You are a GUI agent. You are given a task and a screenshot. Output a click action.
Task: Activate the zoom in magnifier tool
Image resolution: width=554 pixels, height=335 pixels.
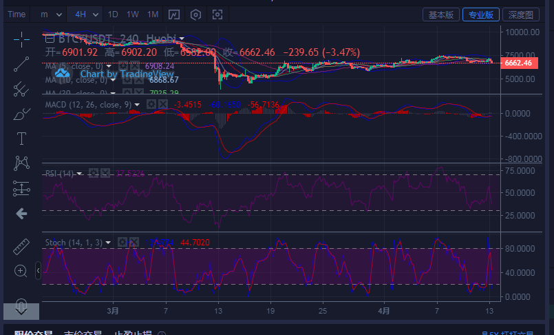(x=21, y=271)
